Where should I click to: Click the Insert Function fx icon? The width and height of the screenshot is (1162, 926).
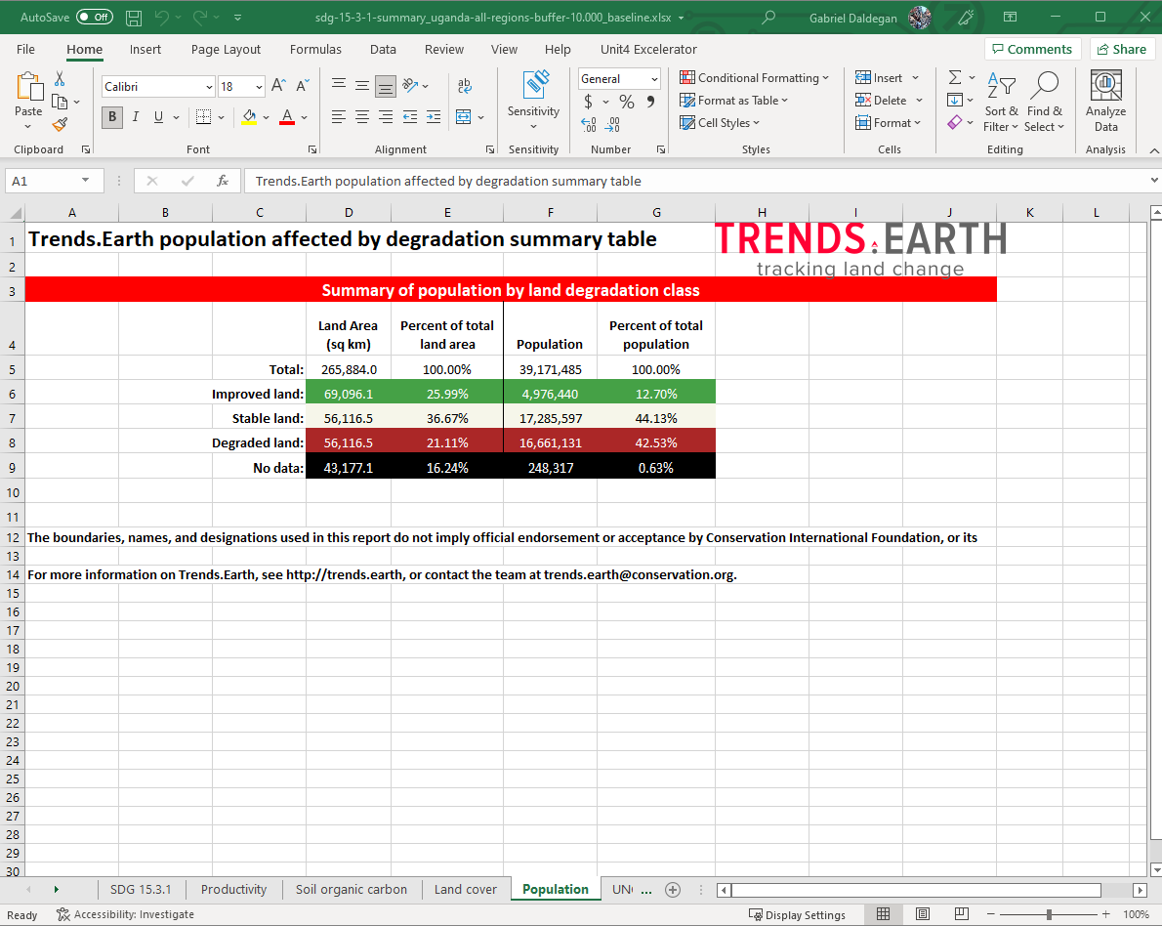(x=223, y=181)
